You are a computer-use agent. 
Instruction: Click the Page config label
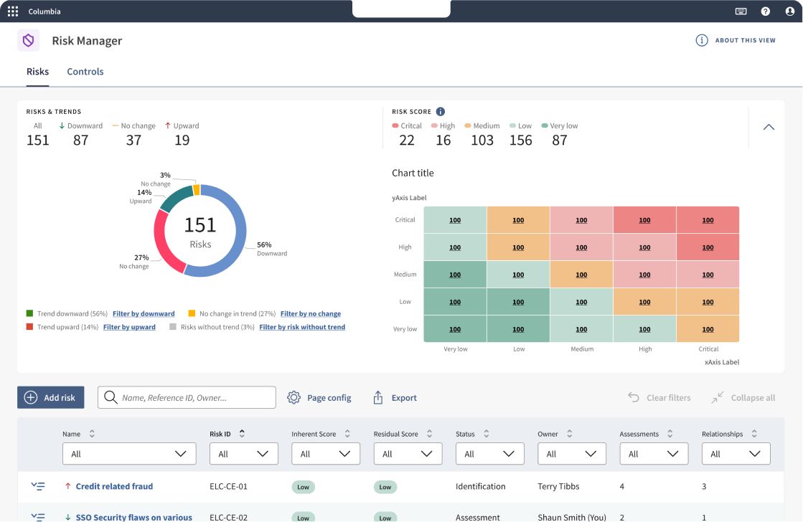(329, 398)
